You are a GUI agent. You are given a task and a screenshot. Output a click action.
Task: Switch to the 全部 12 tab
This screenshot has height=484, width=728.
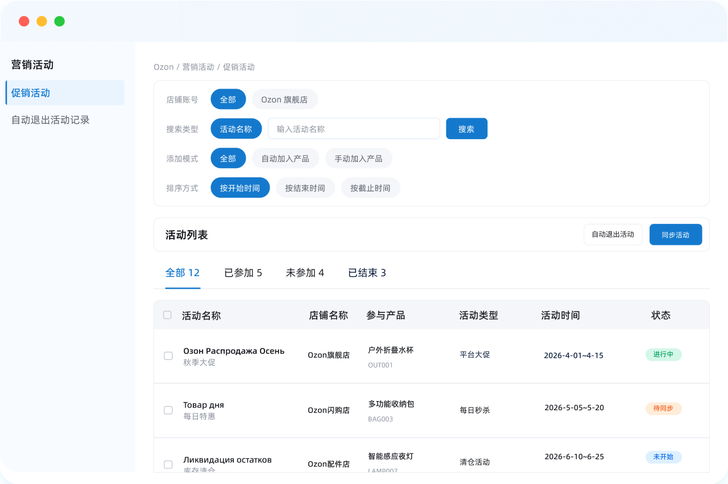coord(183,273)
